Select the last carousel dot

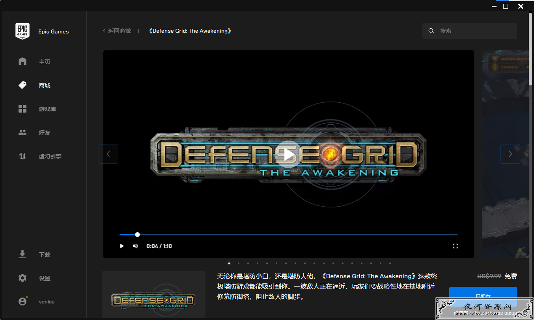pyautogui.click(x=390, y=263)
